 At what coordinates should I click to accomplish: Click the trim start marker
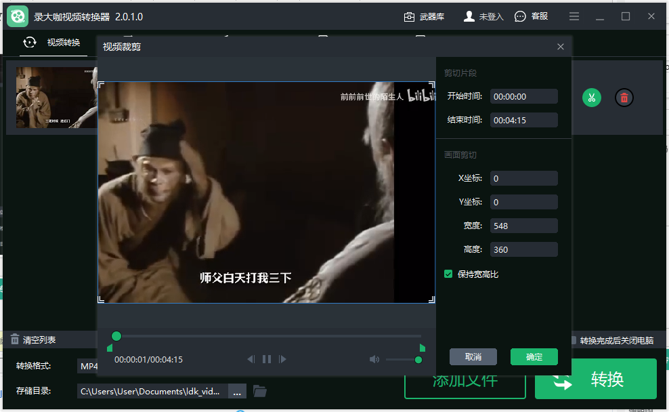coord(110,348)
